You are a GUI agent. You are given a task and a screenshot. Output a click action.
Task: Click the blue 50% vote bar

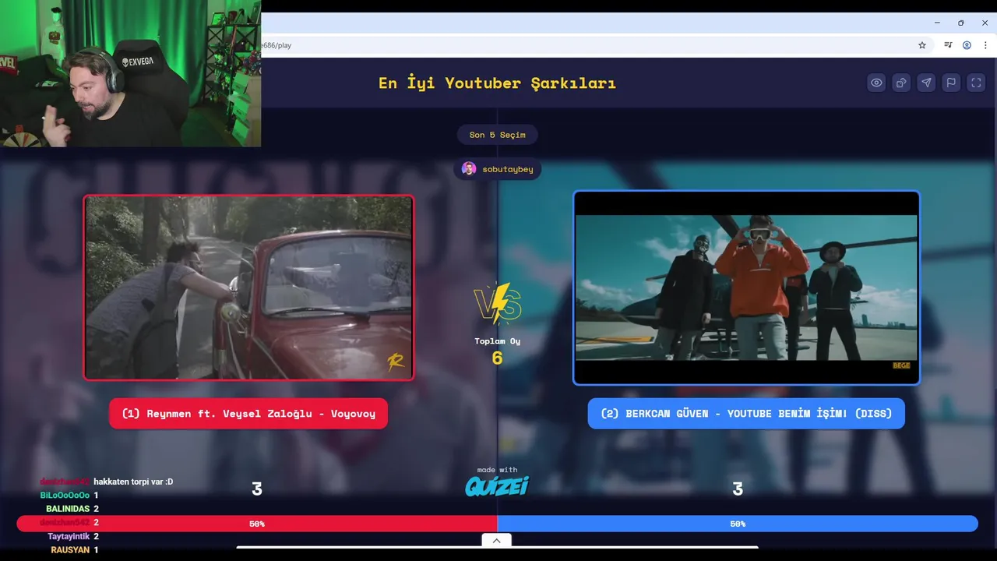coord(738,524)
